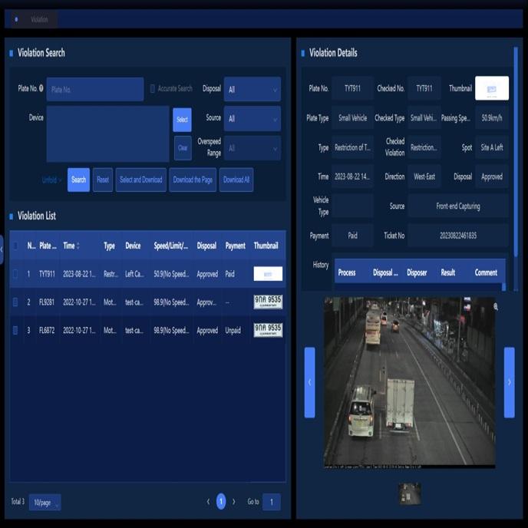Enable the Accurate Search checkbox
The height and width of the screenshot is (528, 528).
coord(153,89)
